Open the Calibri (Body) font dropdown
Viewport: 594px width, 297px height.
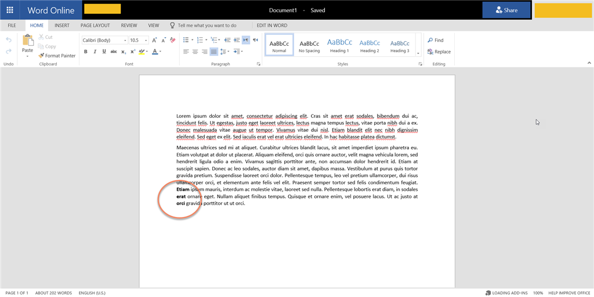point(125,41)
